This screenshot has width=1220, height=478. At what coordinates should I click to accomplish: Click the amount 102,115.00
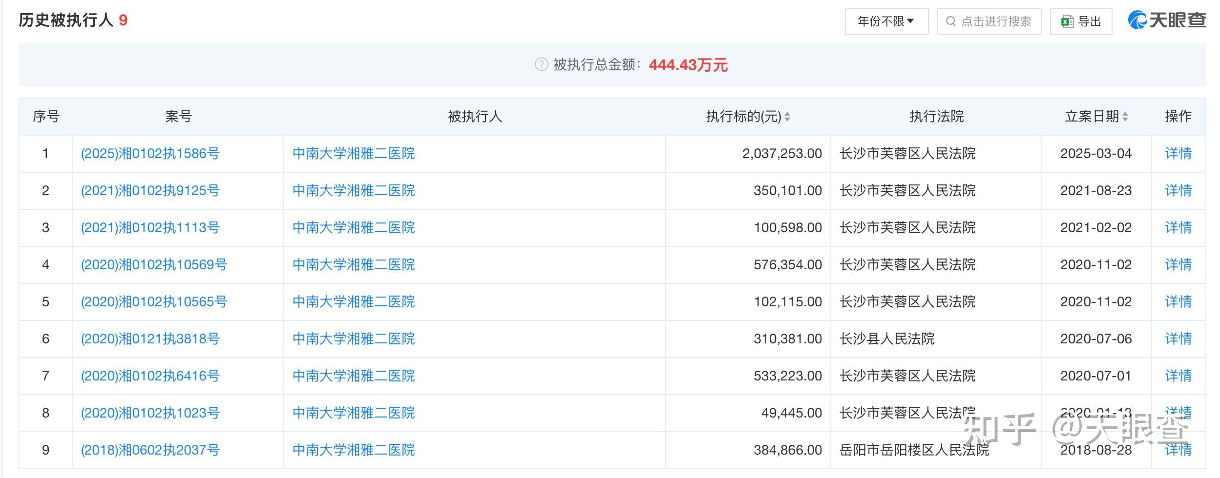click(x=788, y=302)
